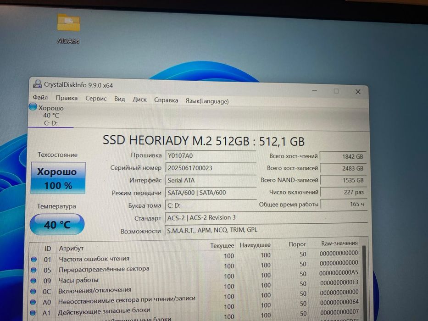This screenshot has height=321, width=428.
Task: Minimize the CrystalDiskInfo window
Action: pos(315,90)
